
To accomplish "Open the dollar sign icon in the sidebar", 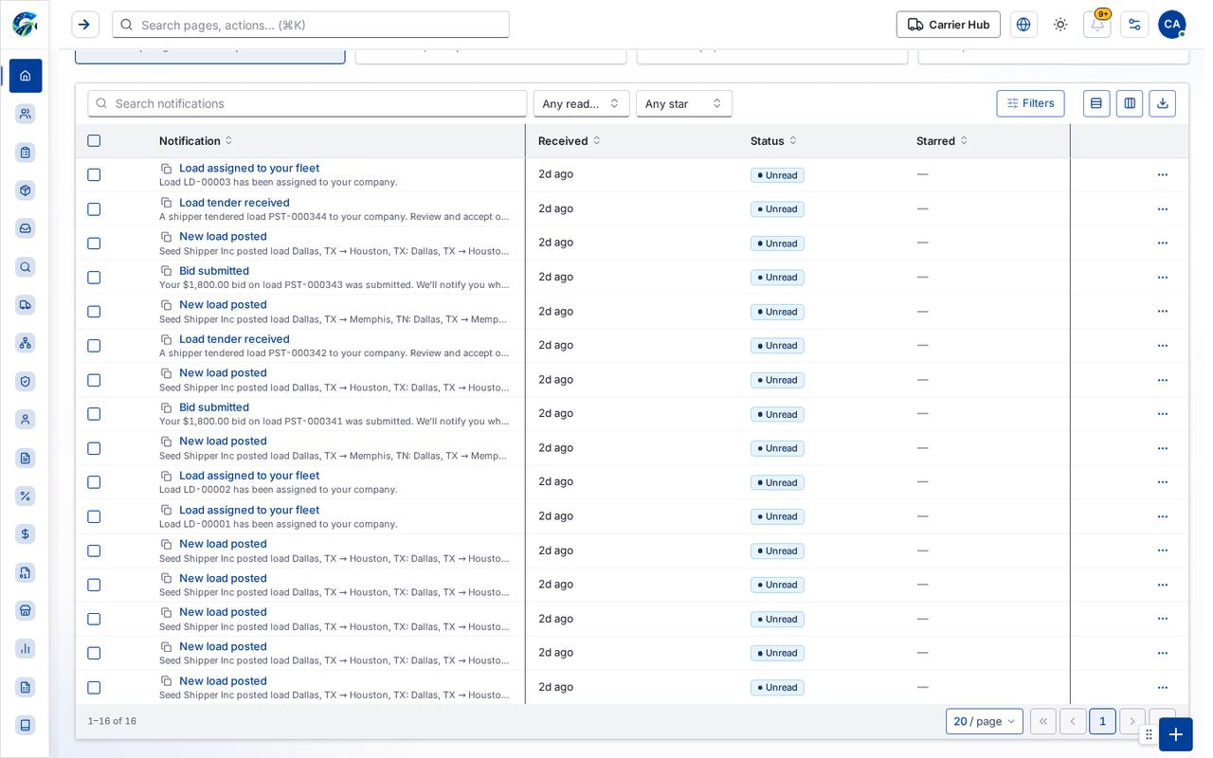I will 26,534.
